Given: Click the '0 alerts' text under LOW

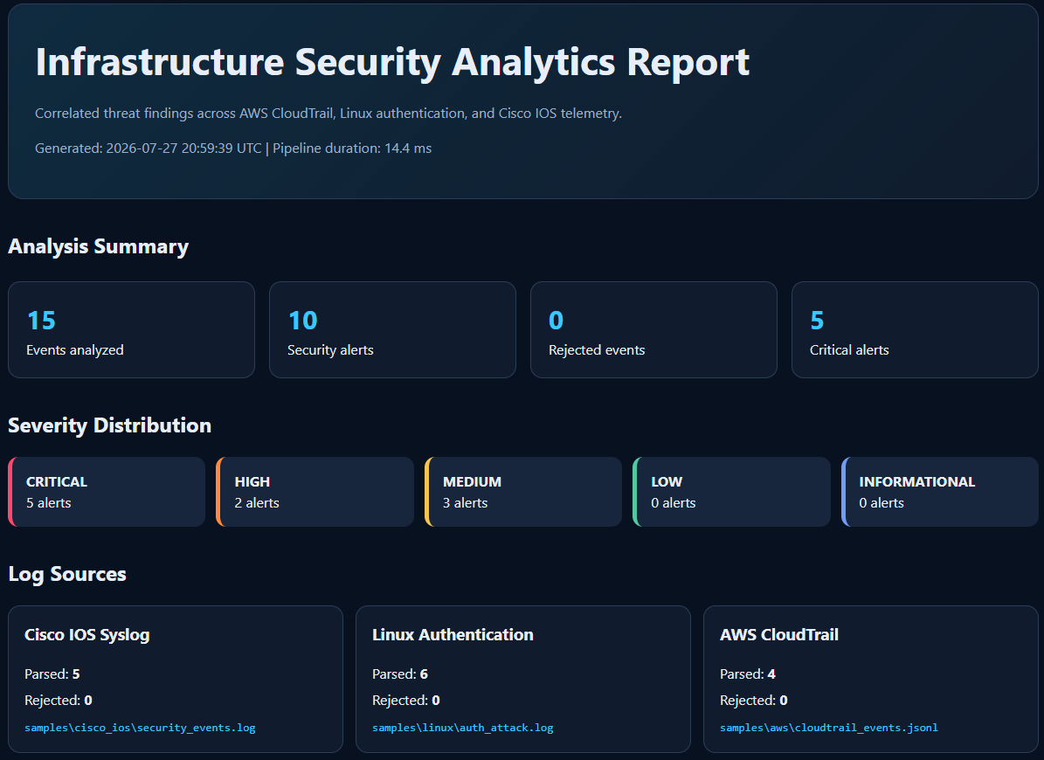Looking at the screenshot, I should 674,503.
